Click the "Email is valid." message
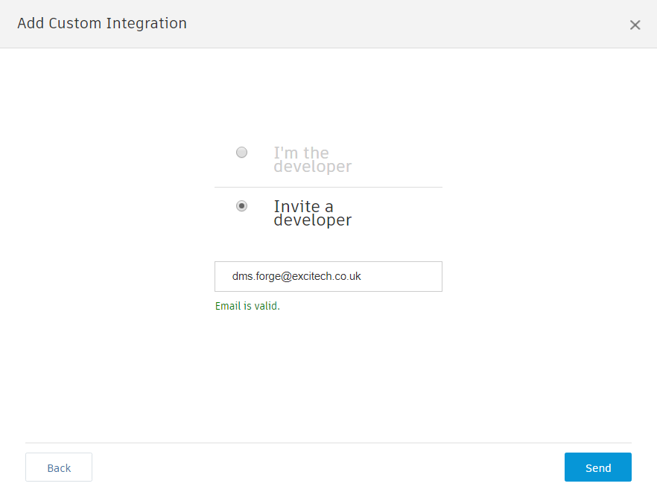 pyautogui.click(x=247, y=306)
